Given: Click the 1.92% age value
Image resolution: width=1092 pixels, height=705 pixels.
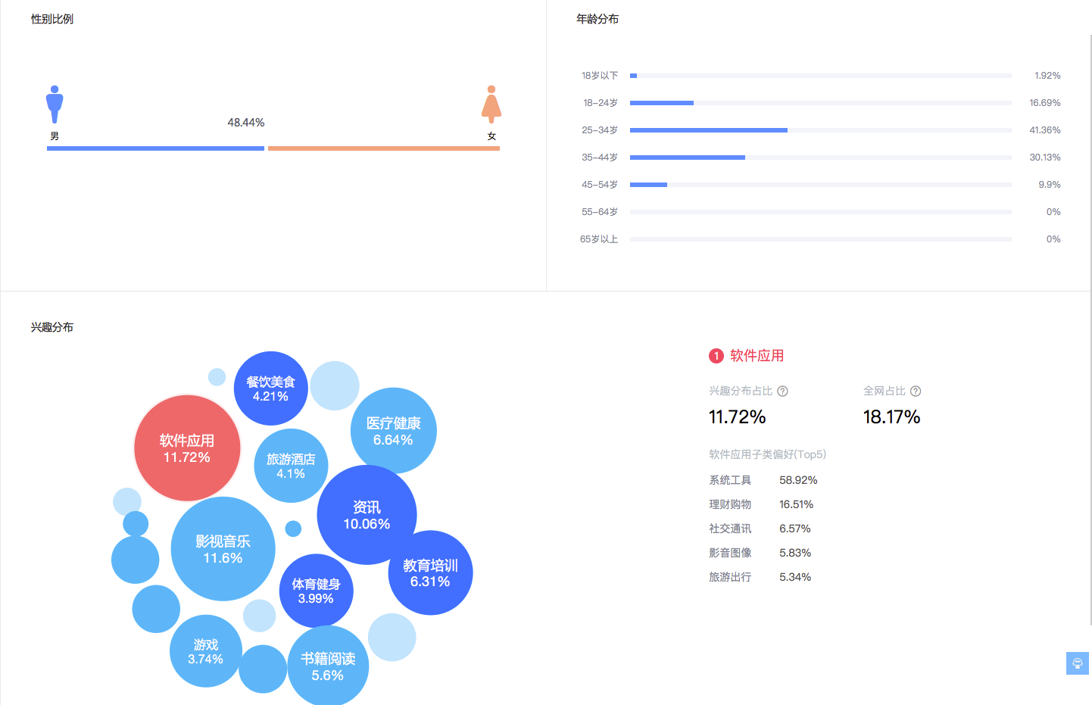Looking at the screenshot, I should coord(1047,76).
